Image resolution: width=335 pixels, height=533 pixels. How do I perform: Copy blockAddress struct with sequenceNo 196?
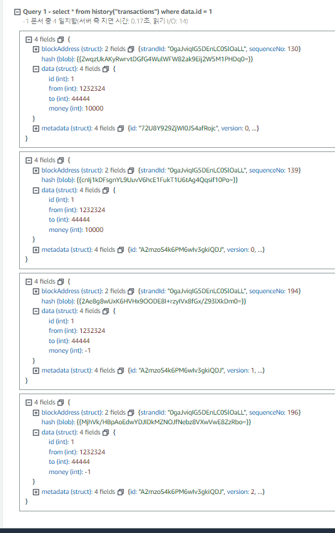point(131,413)
